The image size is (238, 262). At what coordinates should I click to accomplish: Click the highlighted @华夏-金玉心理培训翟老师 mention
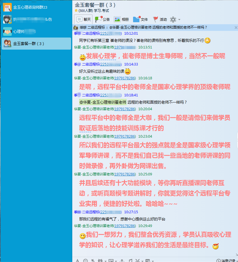tap(103, 102)
